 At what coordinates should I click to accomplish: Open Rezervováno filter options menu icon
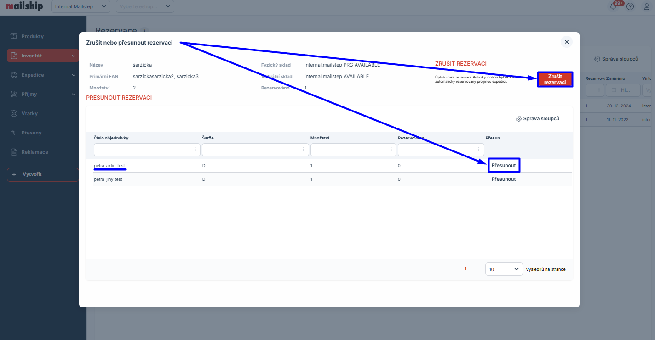coord(479,150)
